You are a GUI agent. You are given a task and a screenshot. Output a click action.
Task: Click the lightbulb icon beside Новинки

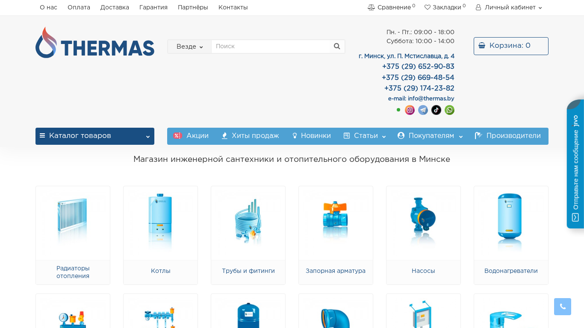coord(295,136)
